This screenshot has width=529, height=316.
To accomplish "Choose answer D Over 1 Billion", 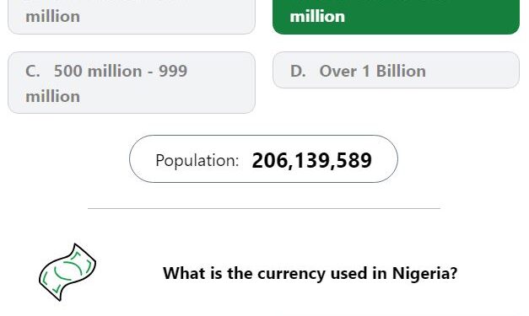I will click(396, 70).
